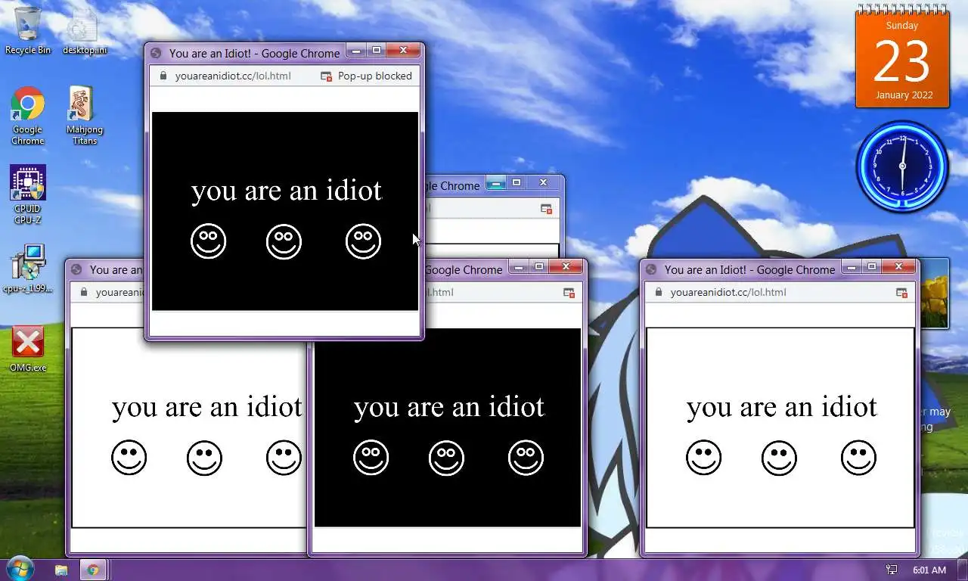Click 'you are an idiot' text in bottom-left window
This screenshot has width=968, height=581.
click(207, 407)
